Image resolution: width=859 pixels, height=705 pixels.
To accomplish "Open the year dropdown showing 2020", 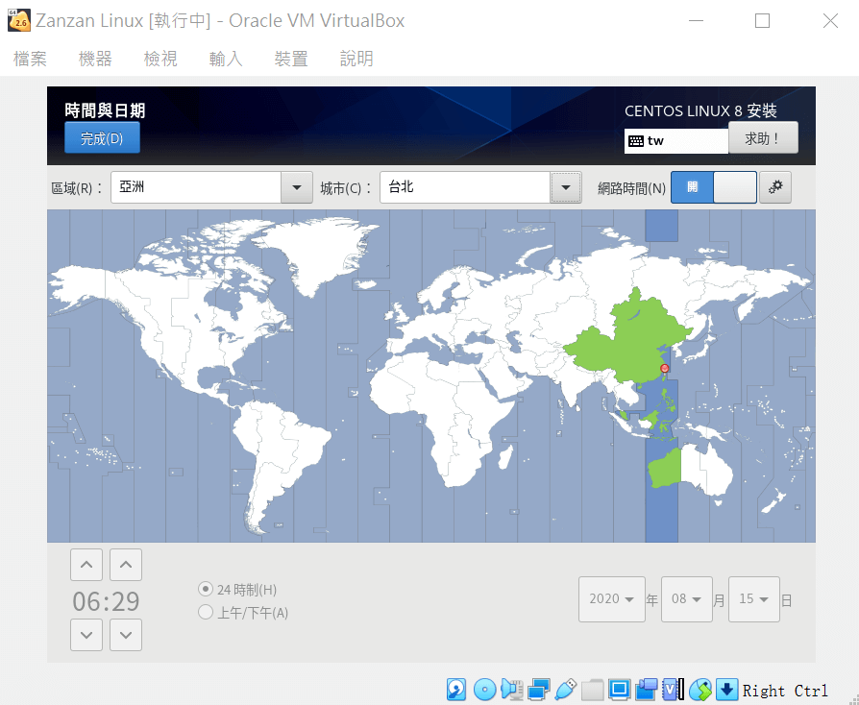I will [x=612, y=599].
